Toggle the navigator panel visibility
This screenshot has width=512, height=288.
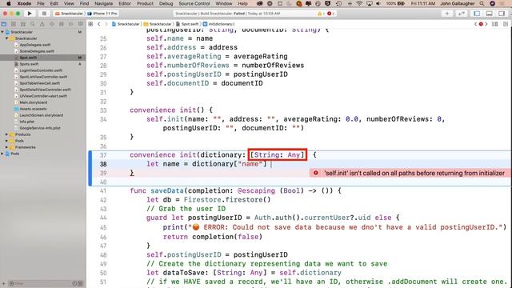[477, 14]
